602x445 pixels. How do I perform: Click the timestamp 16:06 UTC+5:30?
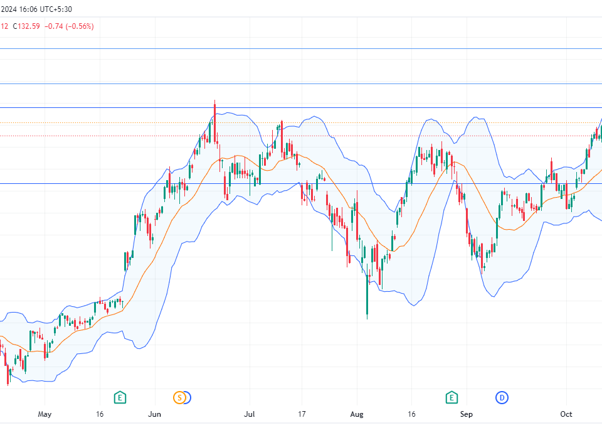[46, 9]
